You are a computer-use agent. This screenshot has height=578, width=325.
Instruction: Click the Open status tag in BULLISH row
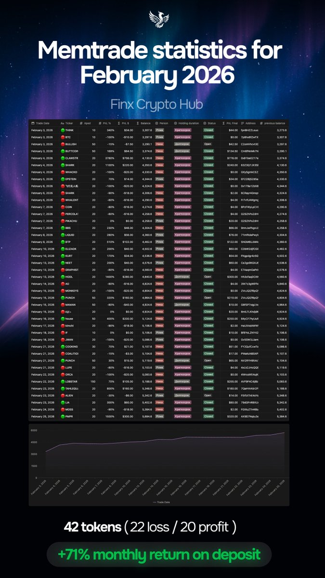tap(208, 144)
